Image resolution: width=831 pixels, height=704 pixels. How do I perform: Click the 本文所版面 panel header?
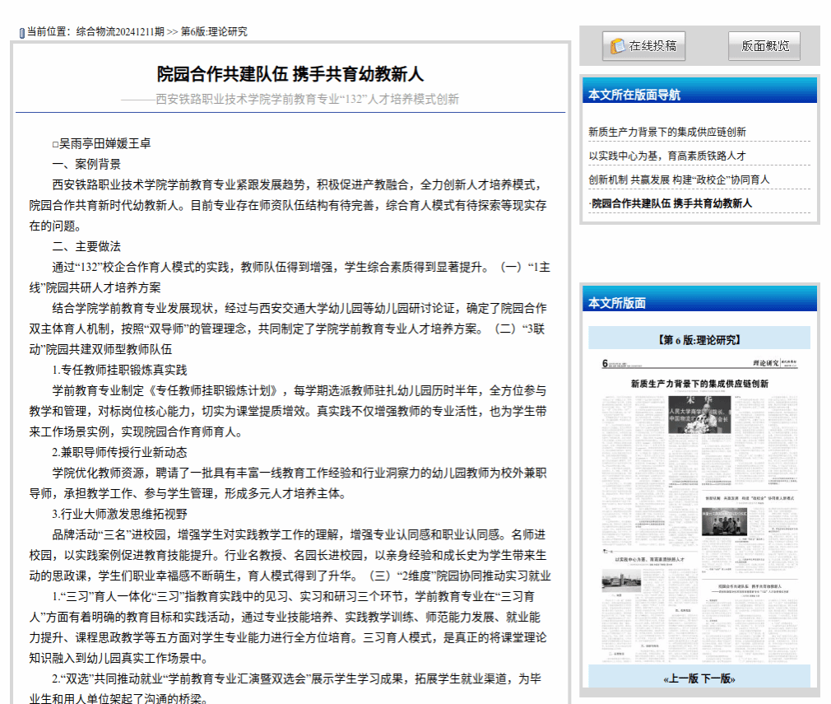click(x=617, y=303)
